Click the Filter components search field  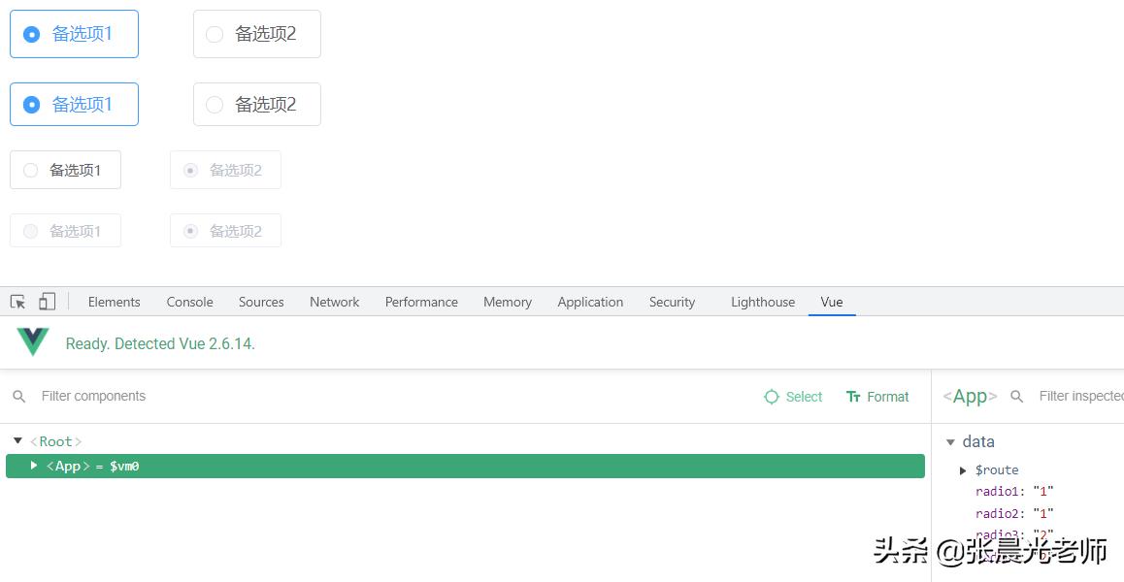(x=93, y=397)
